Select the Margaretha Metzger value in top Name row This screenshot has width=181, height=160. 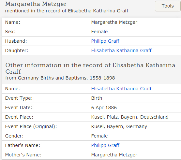tap(114, 22)
